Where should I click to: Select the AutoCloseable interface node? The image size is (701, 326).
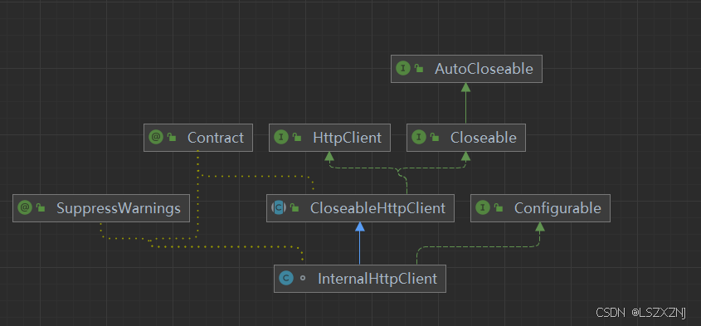tap(466, 69)
